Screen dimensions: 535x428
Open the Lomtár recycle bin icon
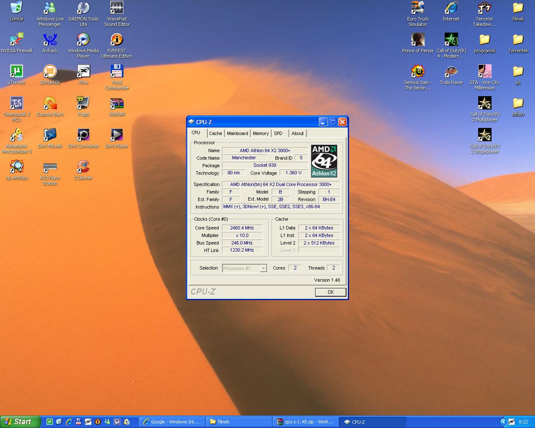(x=16, y=12)
